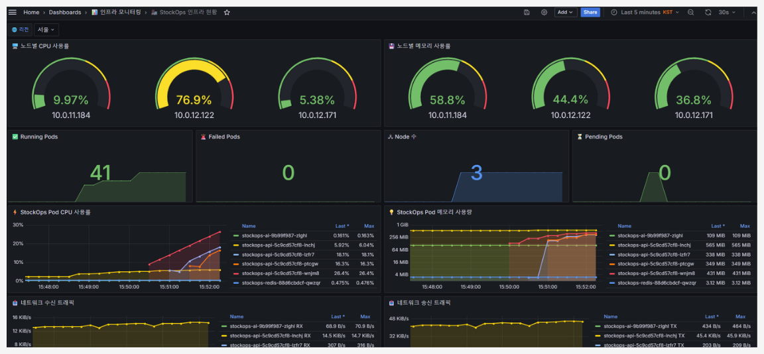
Task: Click the 36.8% memory gauge value
Action: pos(693,100)
